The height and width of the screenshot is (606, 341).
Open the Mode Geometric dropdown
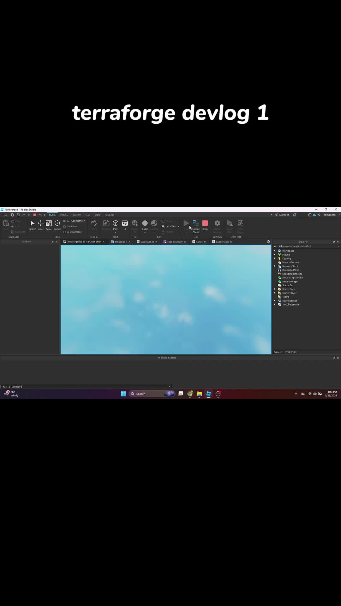coord(78,221)
